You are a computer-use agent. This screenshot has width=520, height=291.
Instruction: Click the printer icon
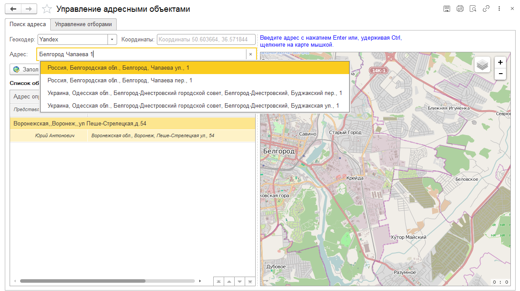tap(460, 9)
